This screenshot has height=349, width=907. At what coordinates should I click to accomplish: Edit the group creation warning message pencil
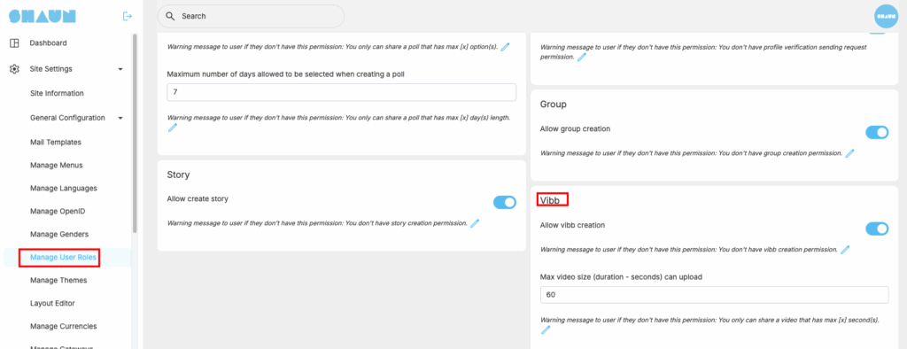point(849,153)
